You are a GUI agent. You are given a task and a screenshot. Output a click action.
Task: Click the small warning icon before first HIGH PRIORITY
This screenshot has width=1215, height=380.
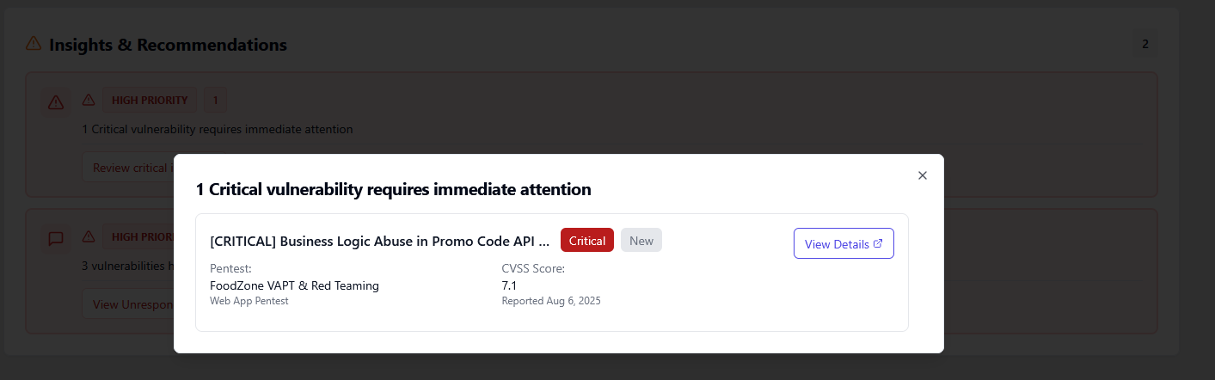89,100
